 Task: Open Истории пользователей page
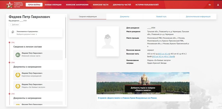147,5
